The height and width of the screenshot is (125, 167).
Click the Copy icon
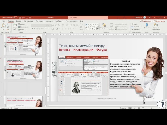click(8, 27)
